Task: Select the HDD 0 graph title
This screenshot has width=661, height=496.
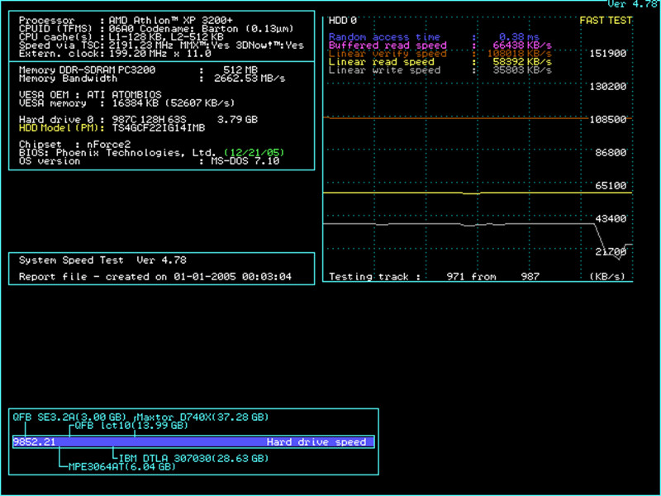Action: click(x=343, y=20)
